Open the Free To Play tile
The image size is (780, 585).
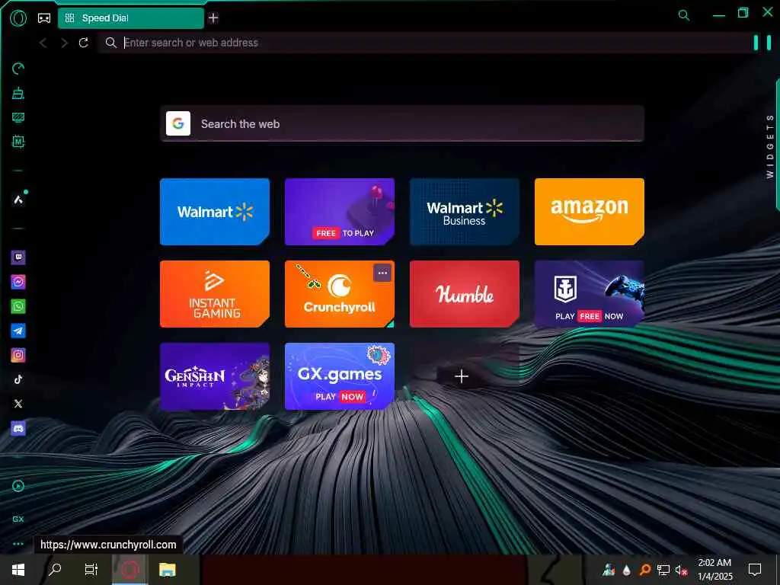coord(340,212)
